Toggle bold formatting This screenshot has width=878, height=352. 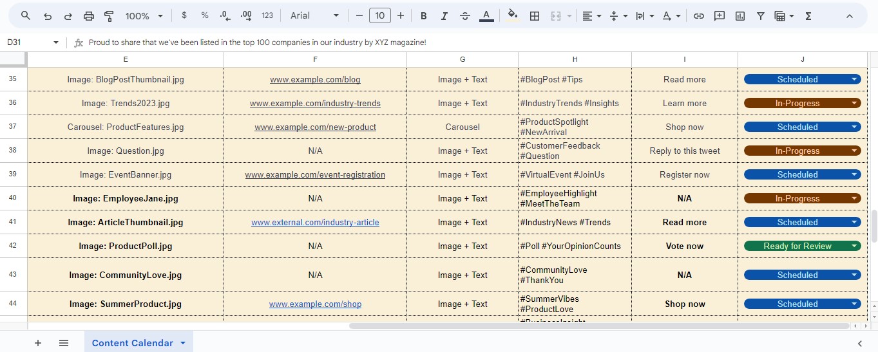[x=423, y=16]
